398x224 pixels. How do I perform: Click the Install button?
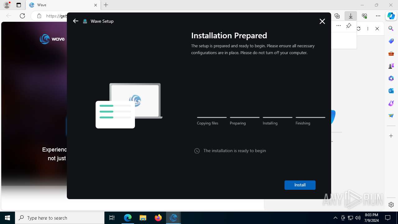coord(300,185)
